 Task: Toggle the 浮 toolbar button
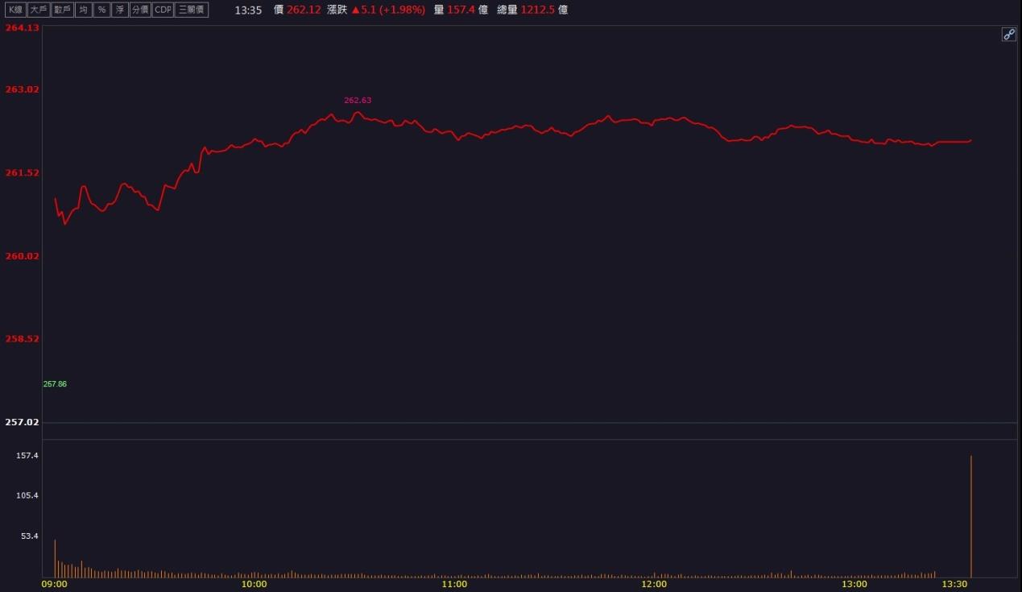coord(120,10)
